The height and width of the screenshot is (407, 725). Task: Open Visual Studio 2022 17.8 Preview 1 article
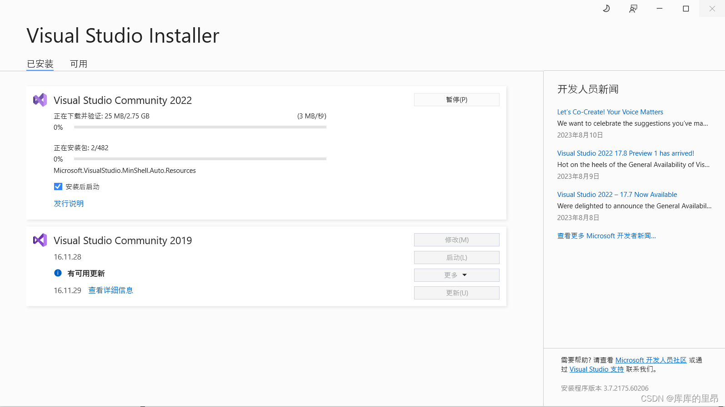(625, 153)
